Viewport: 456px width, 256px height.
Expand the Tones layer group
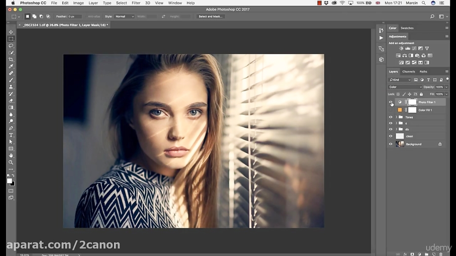[x=396, y=117]
